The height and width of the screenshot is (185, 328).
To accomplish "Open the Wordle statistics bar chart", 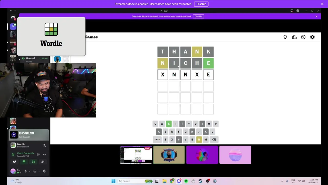I will (x=294, y=37).
